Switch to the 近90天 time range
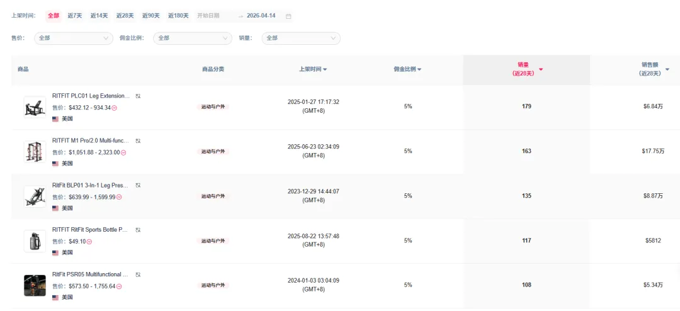The height and width of the screenshot is (311, 680). tap(149, 16)
